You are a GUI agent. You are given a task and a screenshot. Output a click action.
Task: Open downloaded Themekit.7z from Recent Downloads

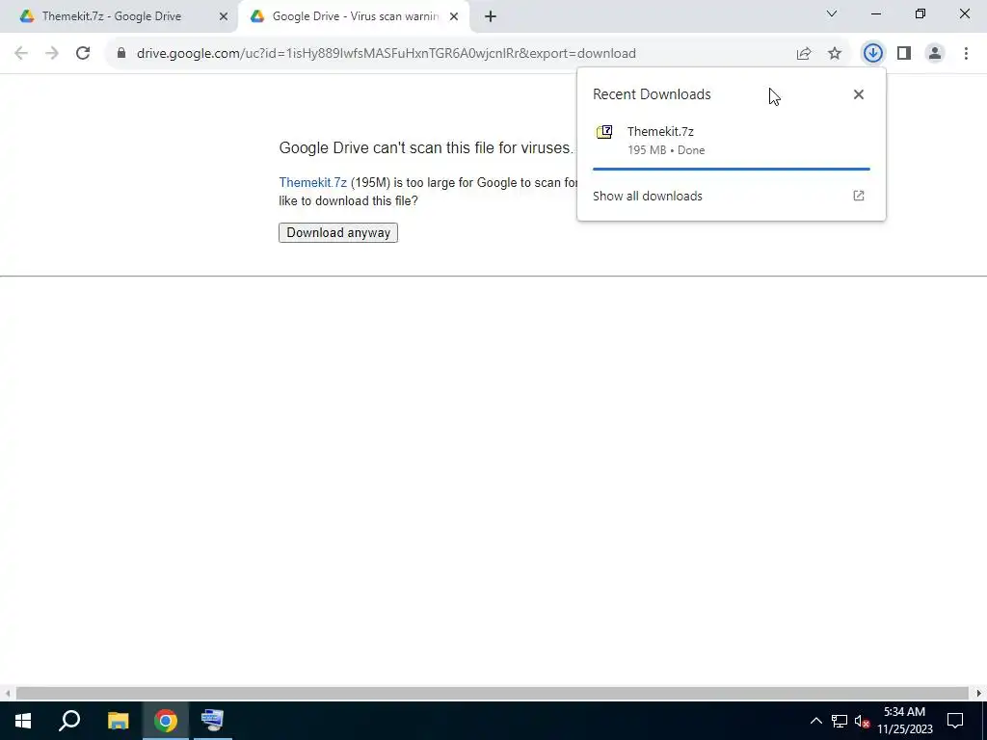coord(731,141)
